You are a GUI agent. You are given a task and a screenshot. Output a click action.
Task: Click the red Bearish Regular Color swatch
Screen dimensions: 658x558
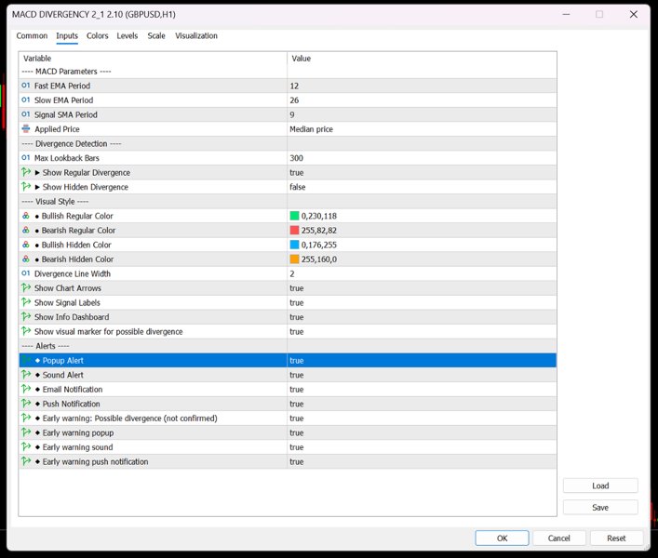tap(294, 230)
